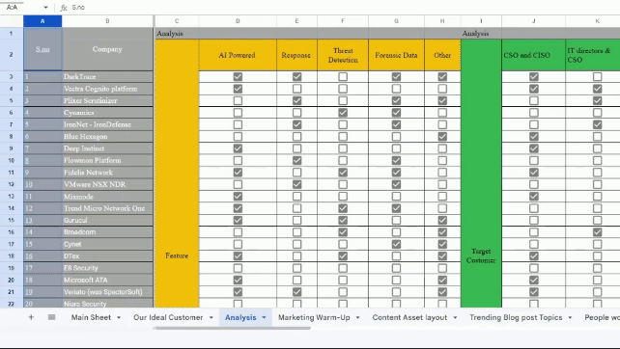Open Trending Blog post Topics tab

point(516,317)
